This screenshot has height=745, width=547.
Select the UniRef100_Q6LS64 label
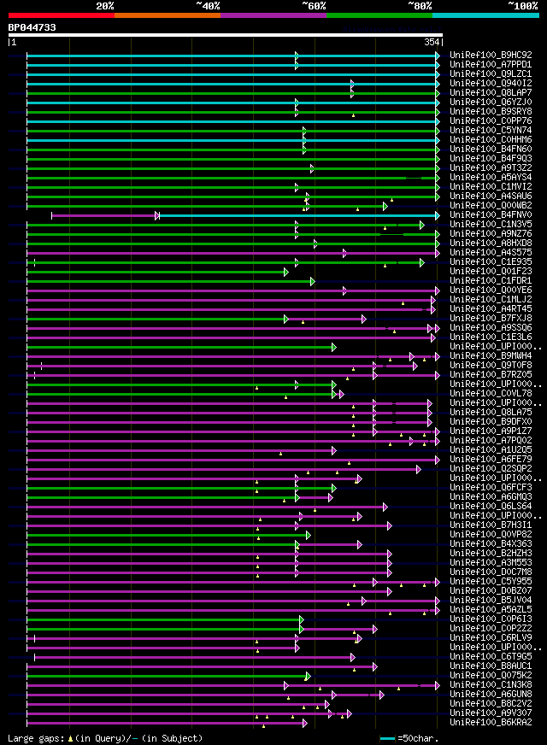[491, 507]
